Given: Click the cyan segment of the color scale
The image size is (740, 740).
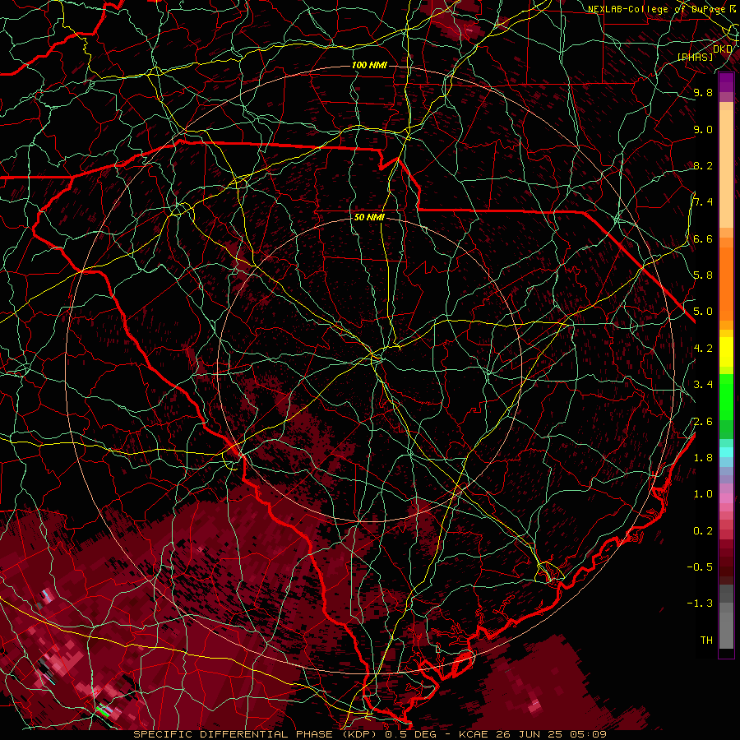Looking at the screenshot, I should (726, 452).
